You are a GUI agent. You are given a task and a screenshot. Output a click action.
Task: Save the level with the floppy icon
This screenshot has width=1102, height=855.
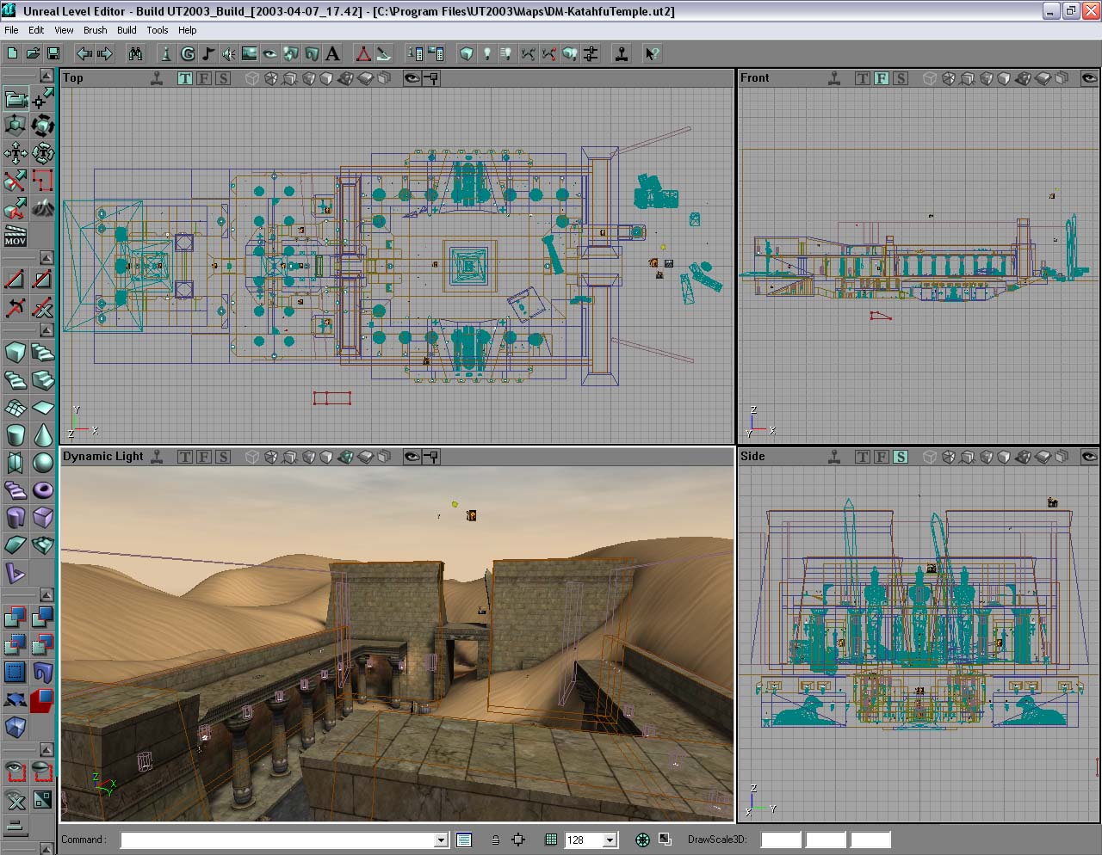click(x=53, y=54)
